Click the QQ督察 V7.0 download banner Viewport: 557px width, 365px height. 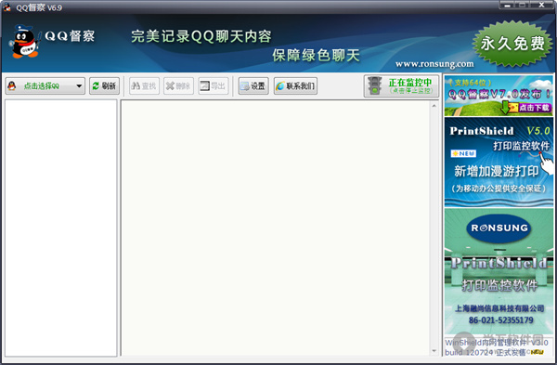(499, 96)
